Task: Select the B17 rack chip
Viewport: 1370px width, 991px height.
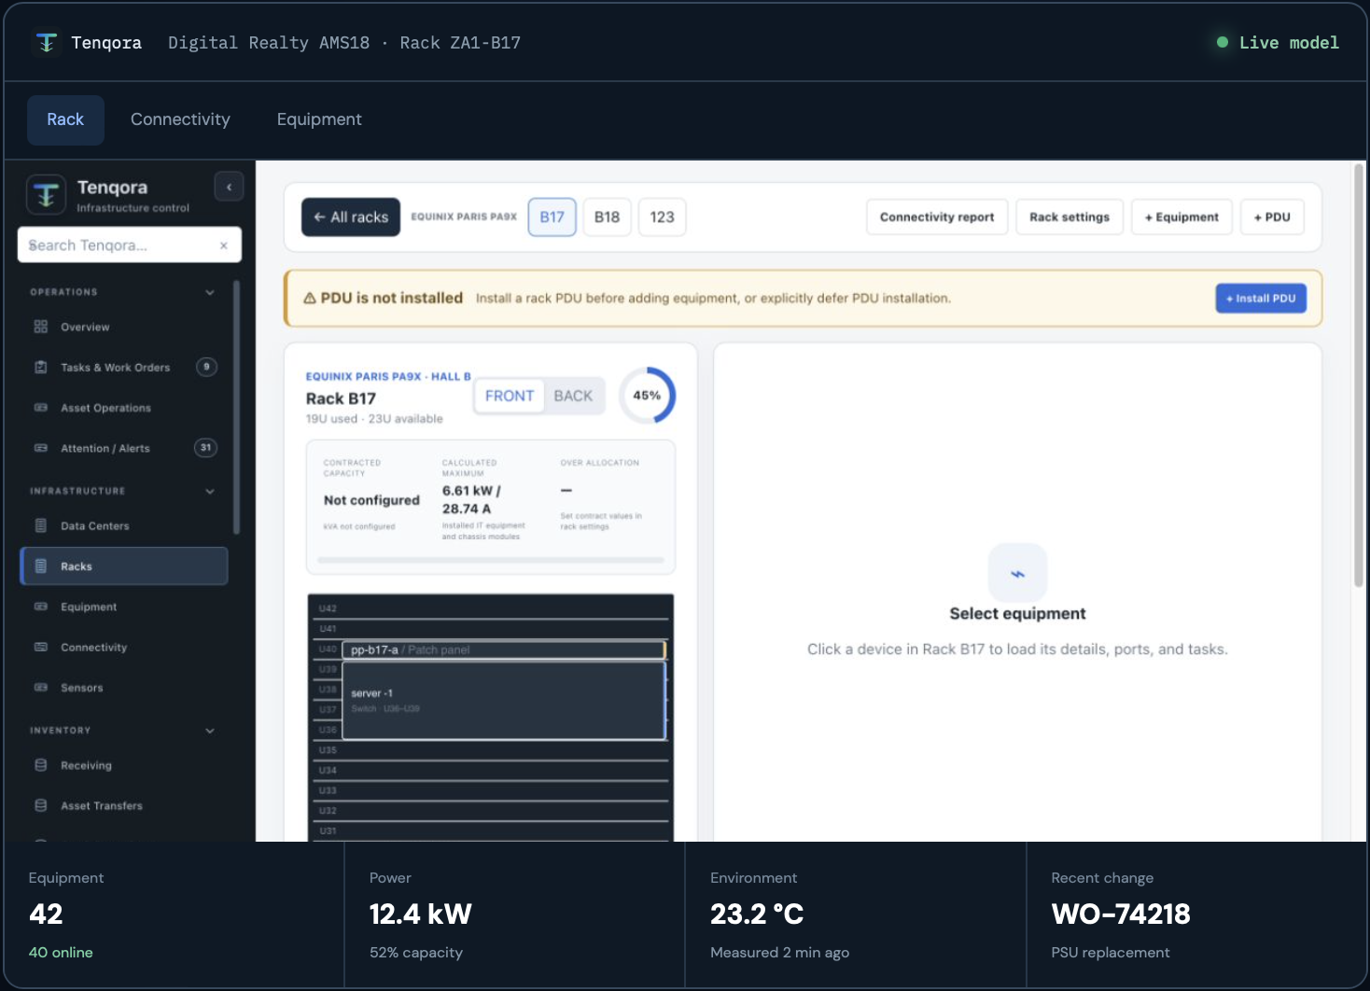Action: coord(552,217)
